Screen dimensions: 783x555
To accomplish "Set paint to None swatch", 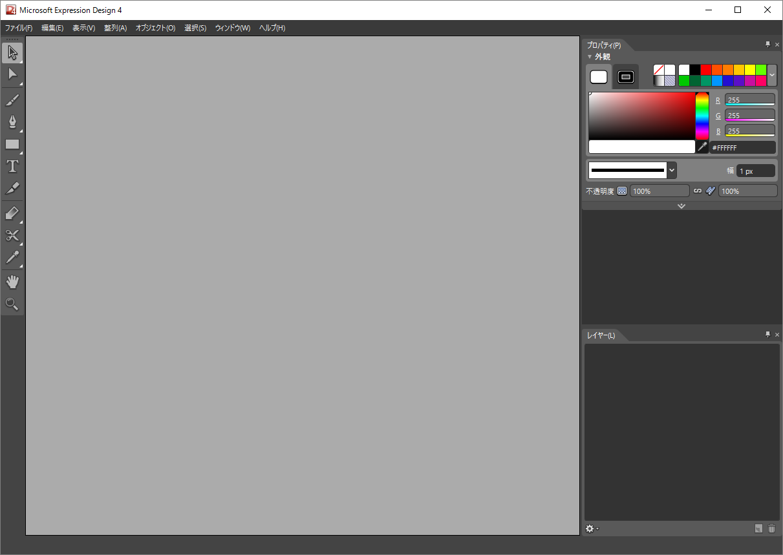I will 659,70.
